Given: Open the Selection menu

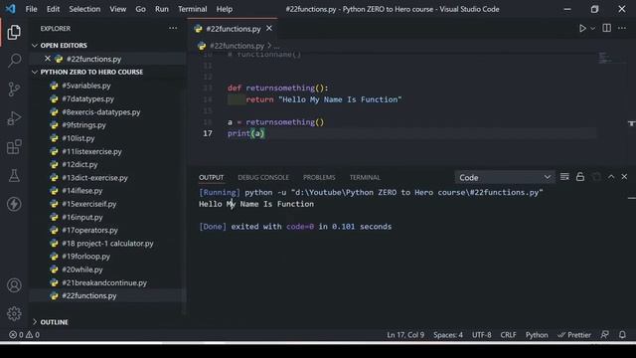Looking at the screenshot, I should pyautogui.click(x=84, y=9).
